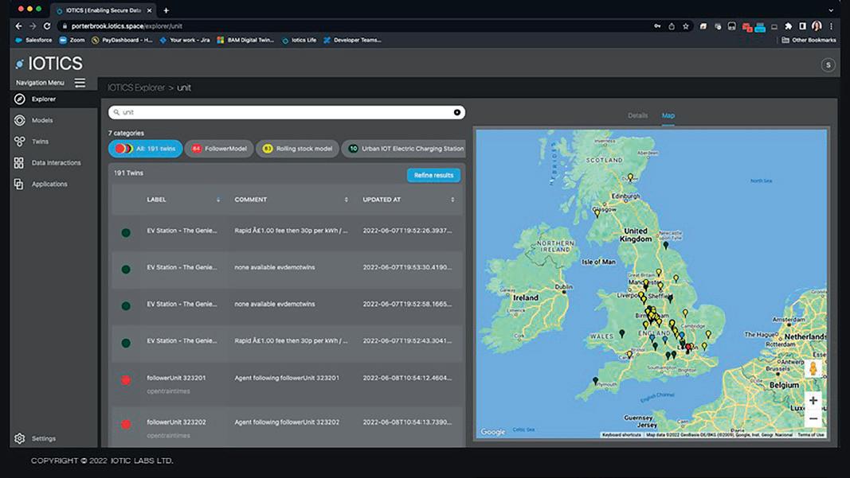Click the All: 191 twins filter button
850x478 pixels.
[145, 149]
